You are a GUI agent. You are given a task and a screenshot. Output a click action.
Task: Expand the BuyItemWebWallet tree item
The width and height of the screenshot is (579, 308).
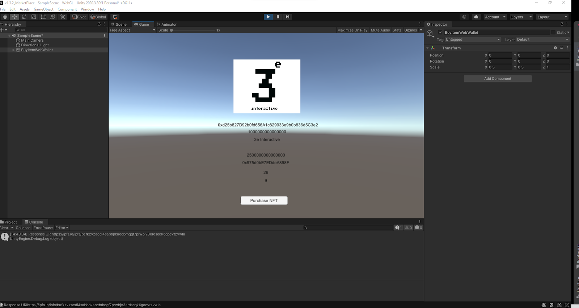point(14,50)
